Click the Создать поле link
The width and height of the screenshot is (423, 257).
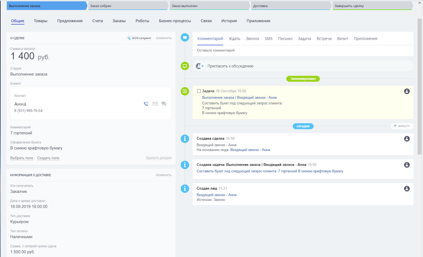[48, 158]
